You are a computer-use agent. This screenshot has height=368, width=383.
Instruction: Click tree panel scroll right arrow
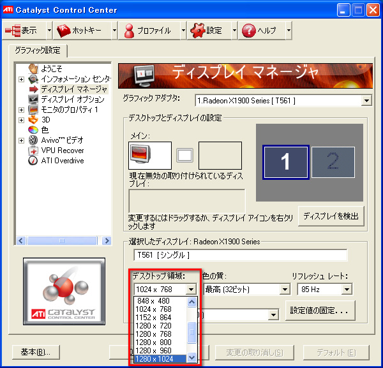coord(107,241)
